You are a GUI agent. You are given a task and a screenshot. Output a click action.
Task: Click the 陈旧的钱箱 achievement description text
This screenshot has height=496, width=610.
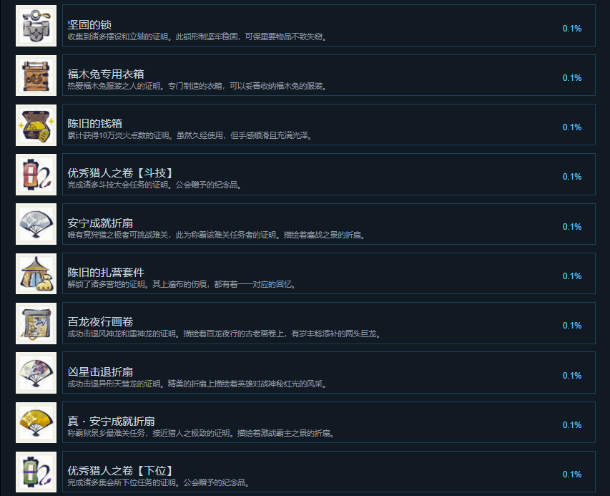(190, 135)
